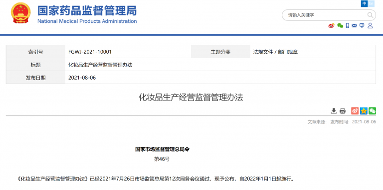
Task: Click the 标题 label cell
Action: tap(36, 65)
